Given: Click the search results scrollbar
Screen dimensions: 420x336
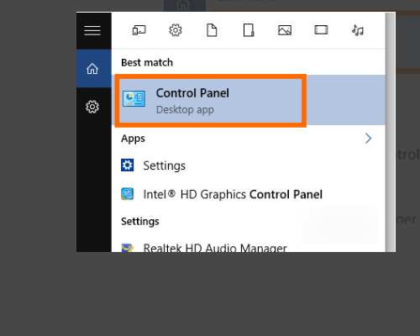Looking at the screenshot, I should point(390,132).
